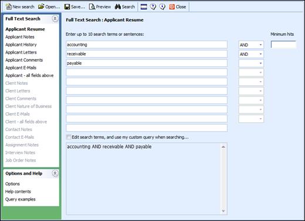Run the query with the binoculars Search button
Screen dimensions: 305x221
125,7
